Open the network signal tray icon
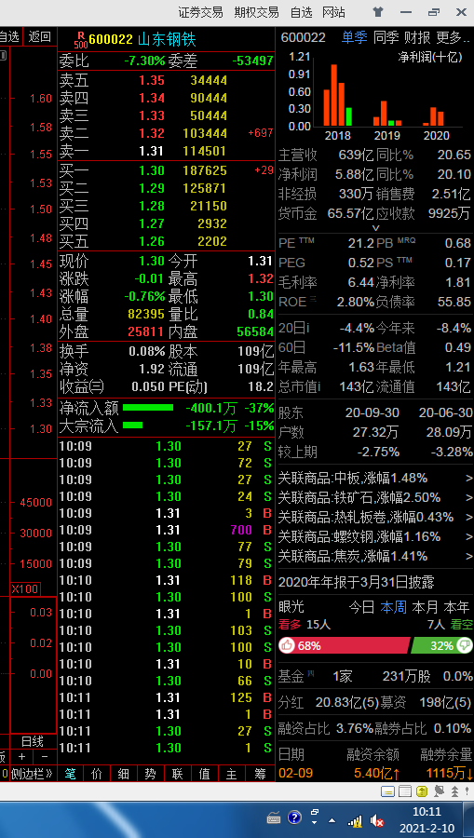The height and width of the screenshot is (838, 474). [x=355, y=819]
